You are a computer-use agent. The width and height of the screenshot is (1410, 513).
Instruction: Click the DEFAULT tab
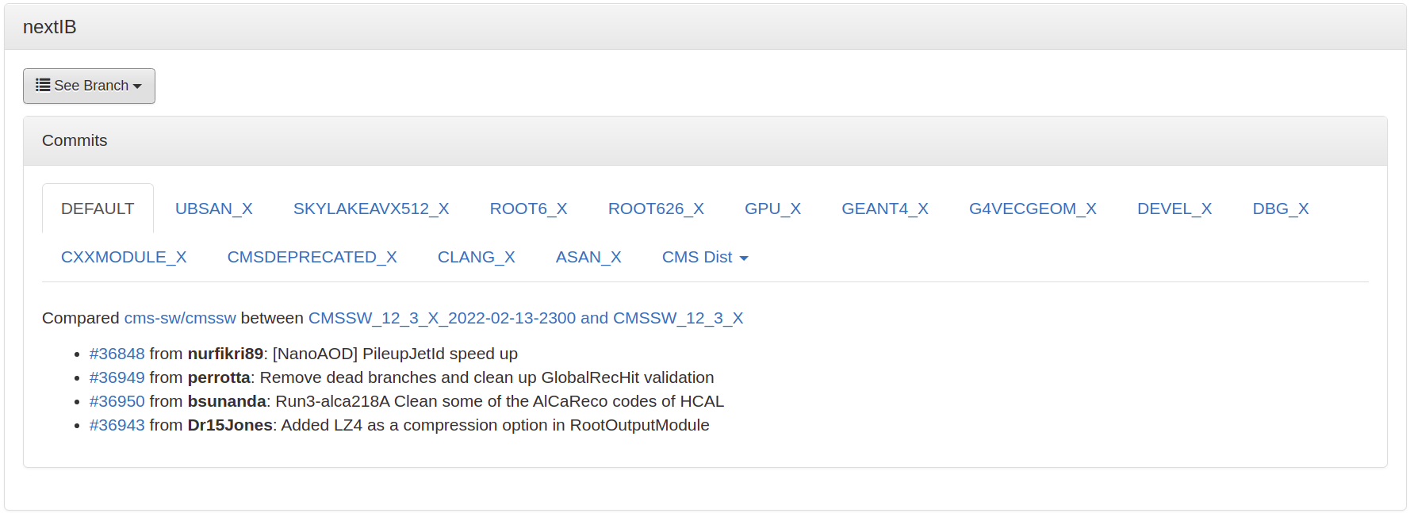coord(98,209)
